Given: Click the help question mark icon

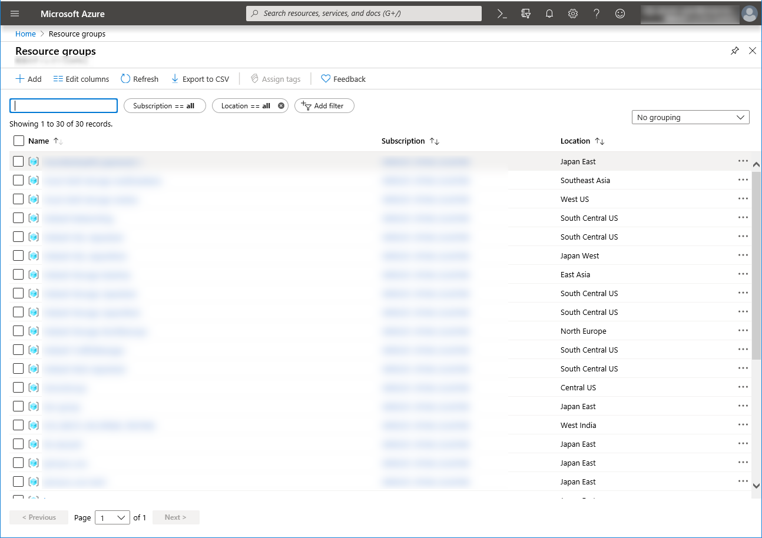Looking at the screenshot, I should click(597, 14).
